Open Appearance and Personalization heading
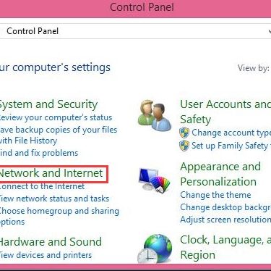271x271 pixels. pos(220,174)
